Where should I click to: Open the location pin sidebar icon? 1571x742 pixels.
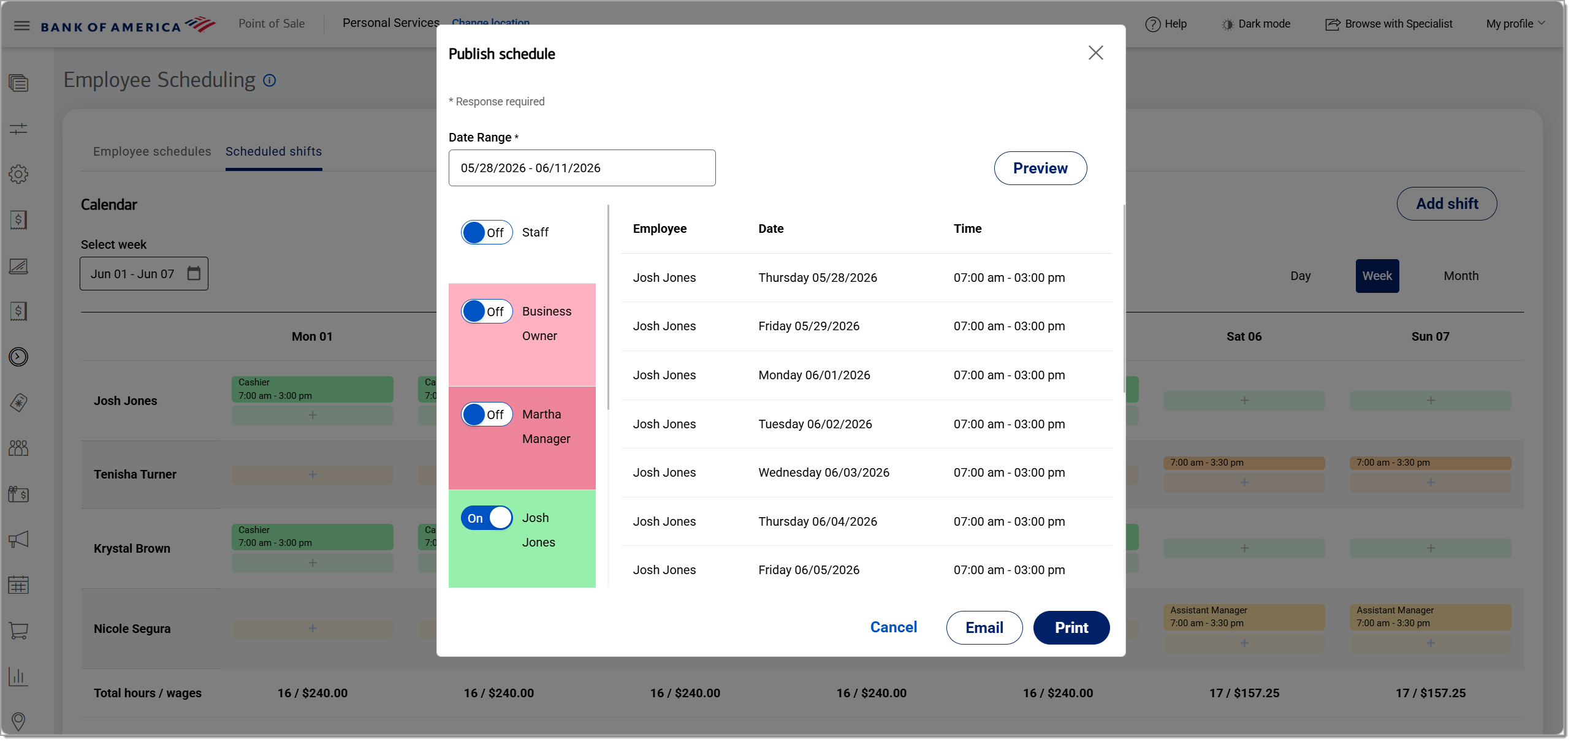(x=18, y=721)
